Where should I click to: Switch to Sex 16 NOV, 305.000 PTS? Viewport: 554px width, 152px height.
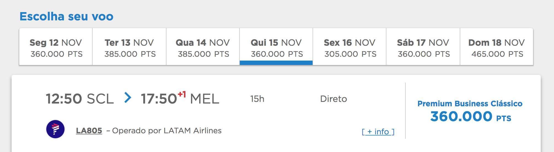click(x=349, y=47)
